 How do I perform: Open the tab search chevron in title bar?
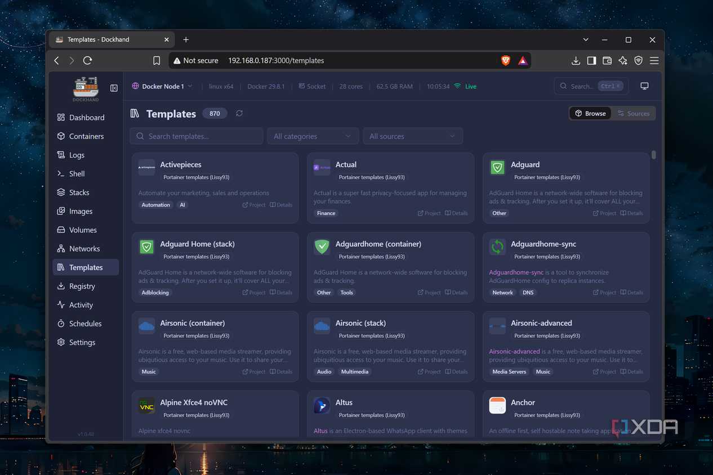(x=586, y=39)
